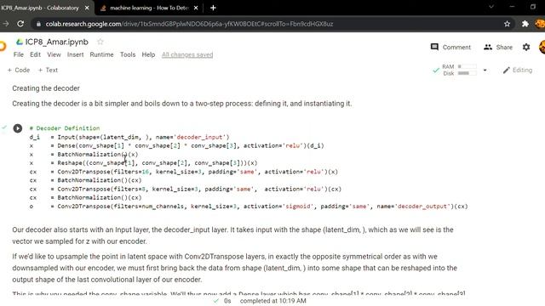The width and height of the screenshot is (545, 306).
Task: Close the machine learning Stack Overflow tab
Action: click(x=196, y=8)
